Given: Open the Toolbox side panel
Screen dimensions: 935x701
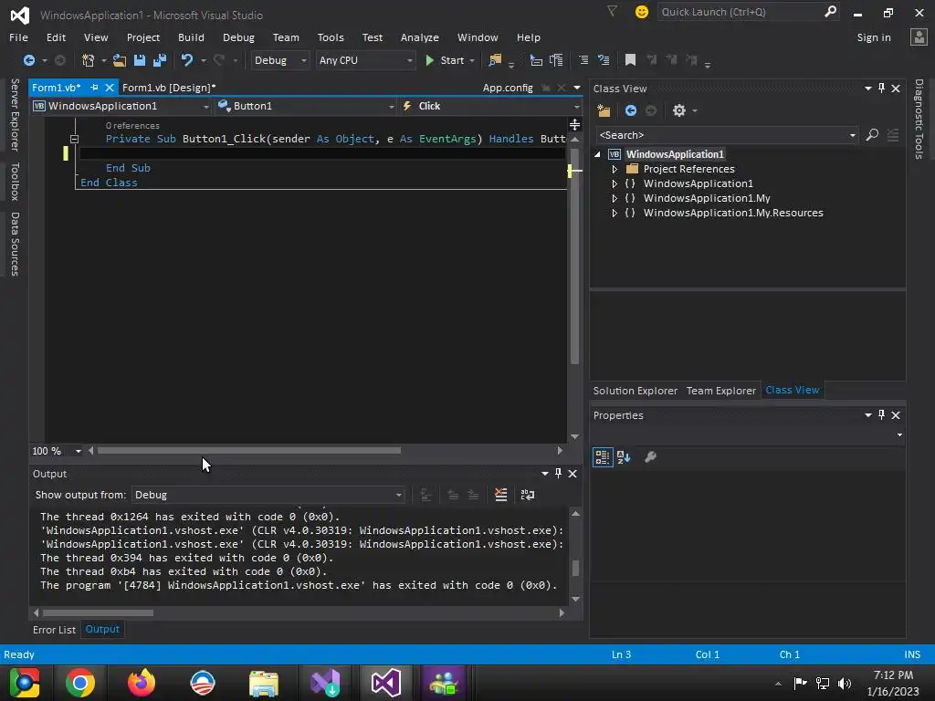Looking at the screenshot, I should [x=15, y=182].
